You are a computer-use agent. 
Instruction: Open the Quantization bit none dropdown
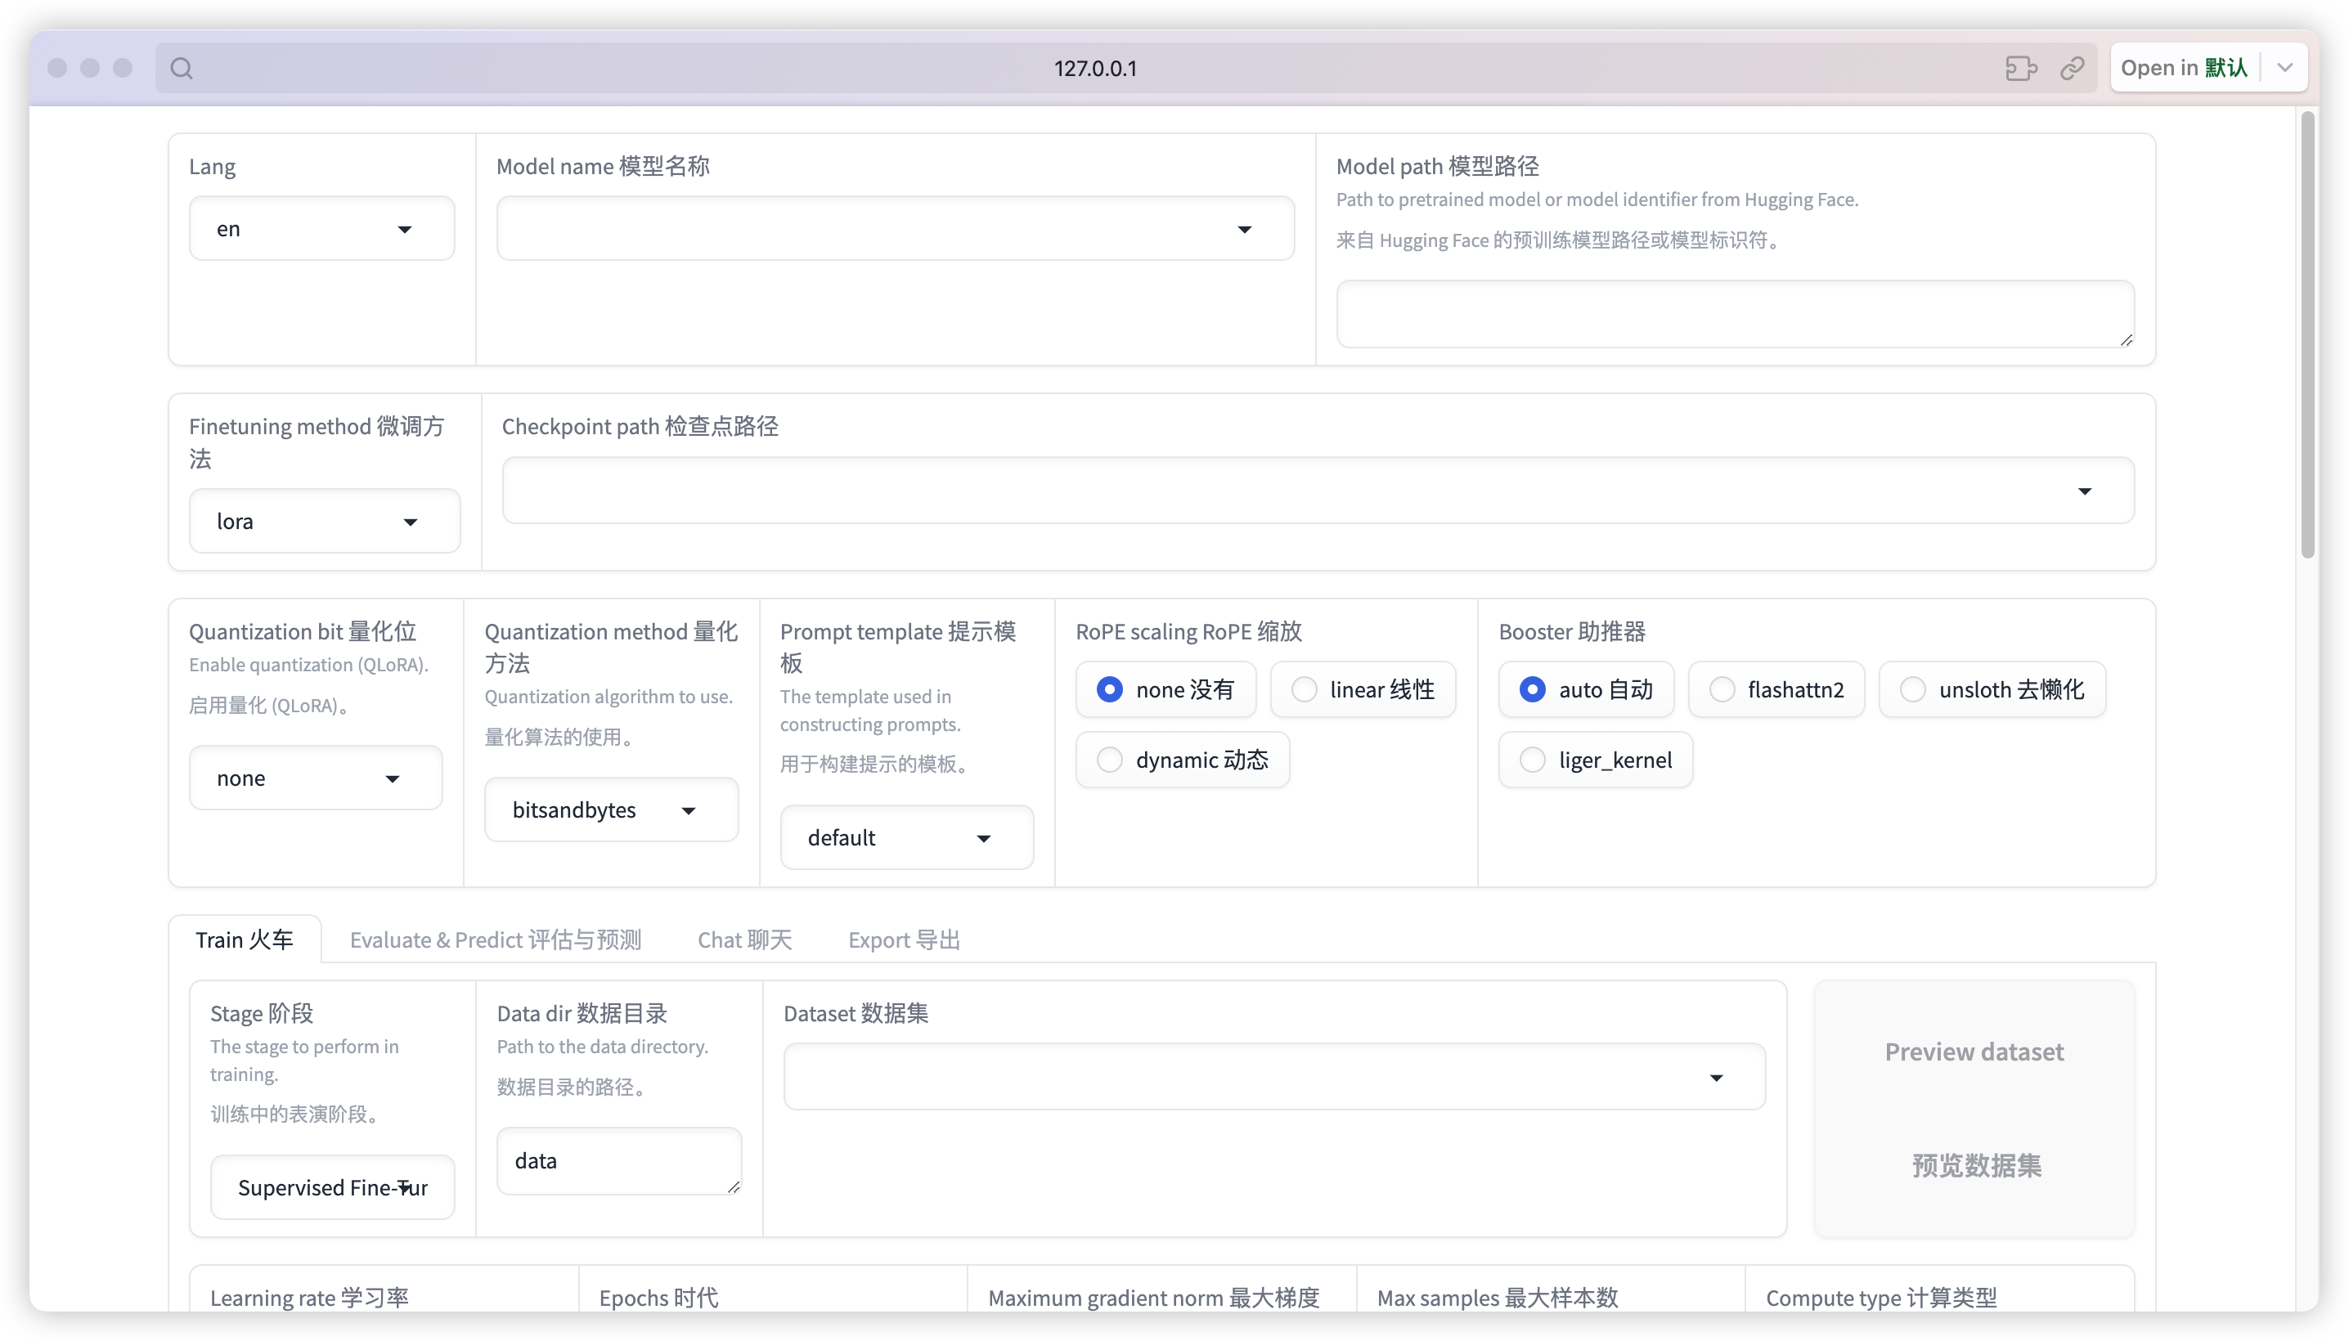315,778
